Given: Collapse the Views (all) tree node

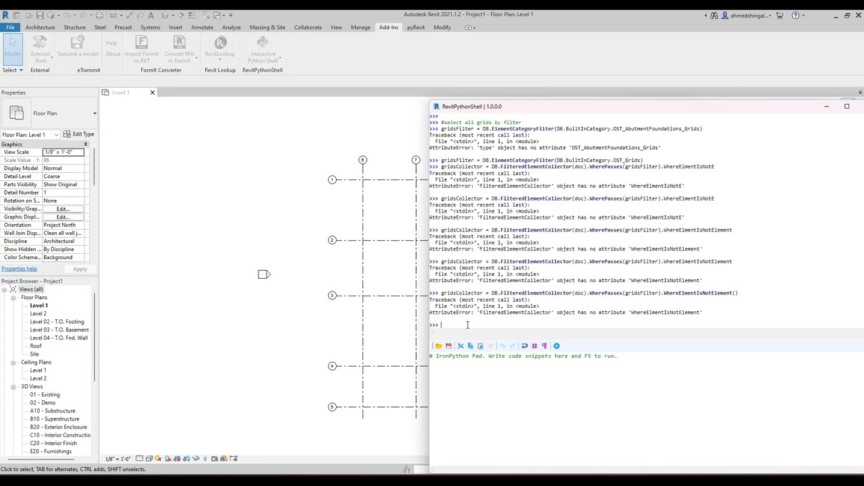Looking at the screenshot, I should (x=5, y=290).
